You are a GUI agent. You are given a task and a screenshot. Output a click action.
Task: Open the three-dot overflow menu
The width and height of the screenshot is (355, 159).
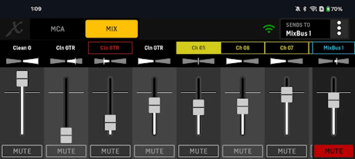tap(339, 29)
